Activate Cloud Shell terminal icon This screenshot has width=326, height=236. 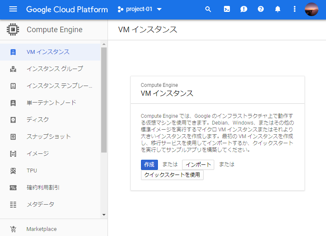coord(227,9)
